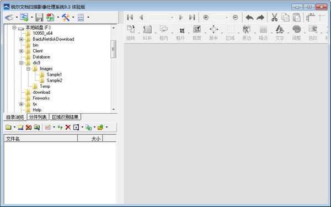Click the save floppy disk icon
The width and height of the screenshot is (331, 207).
pyautogui.click(x=39, y=17)
